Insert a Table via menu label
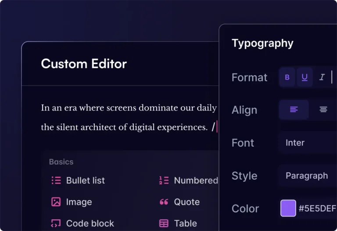 [186, 224]
